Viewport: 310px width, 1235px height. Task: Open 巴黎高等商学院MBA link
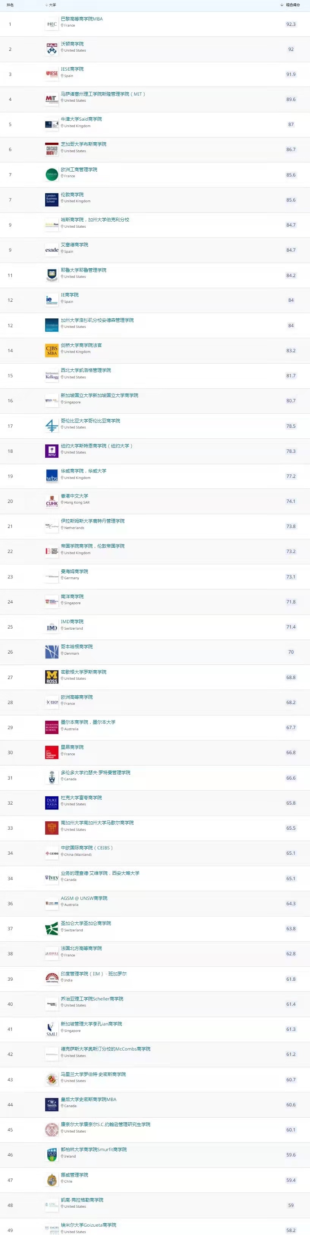tap(82, 19)
